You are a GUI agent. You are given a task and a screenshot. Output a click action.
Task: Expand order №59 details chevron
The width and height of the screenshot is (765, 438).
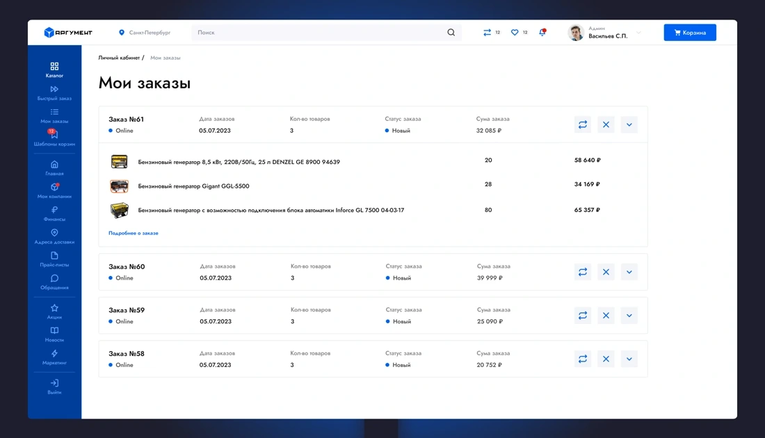(x=629, y=315)
